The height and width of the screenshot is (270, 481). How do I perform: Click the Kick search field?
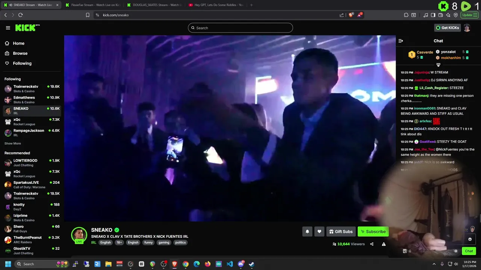coord(240,28)
